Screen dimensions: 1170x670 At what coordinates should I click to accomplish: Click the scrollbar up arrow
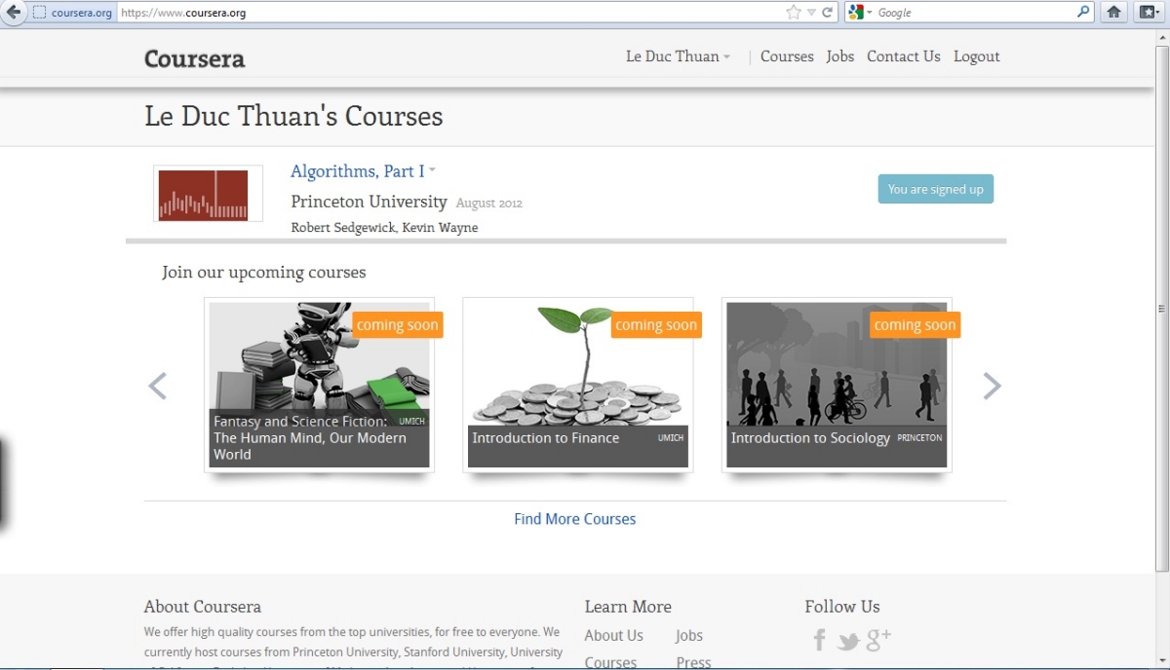(x=1161, y=37)
